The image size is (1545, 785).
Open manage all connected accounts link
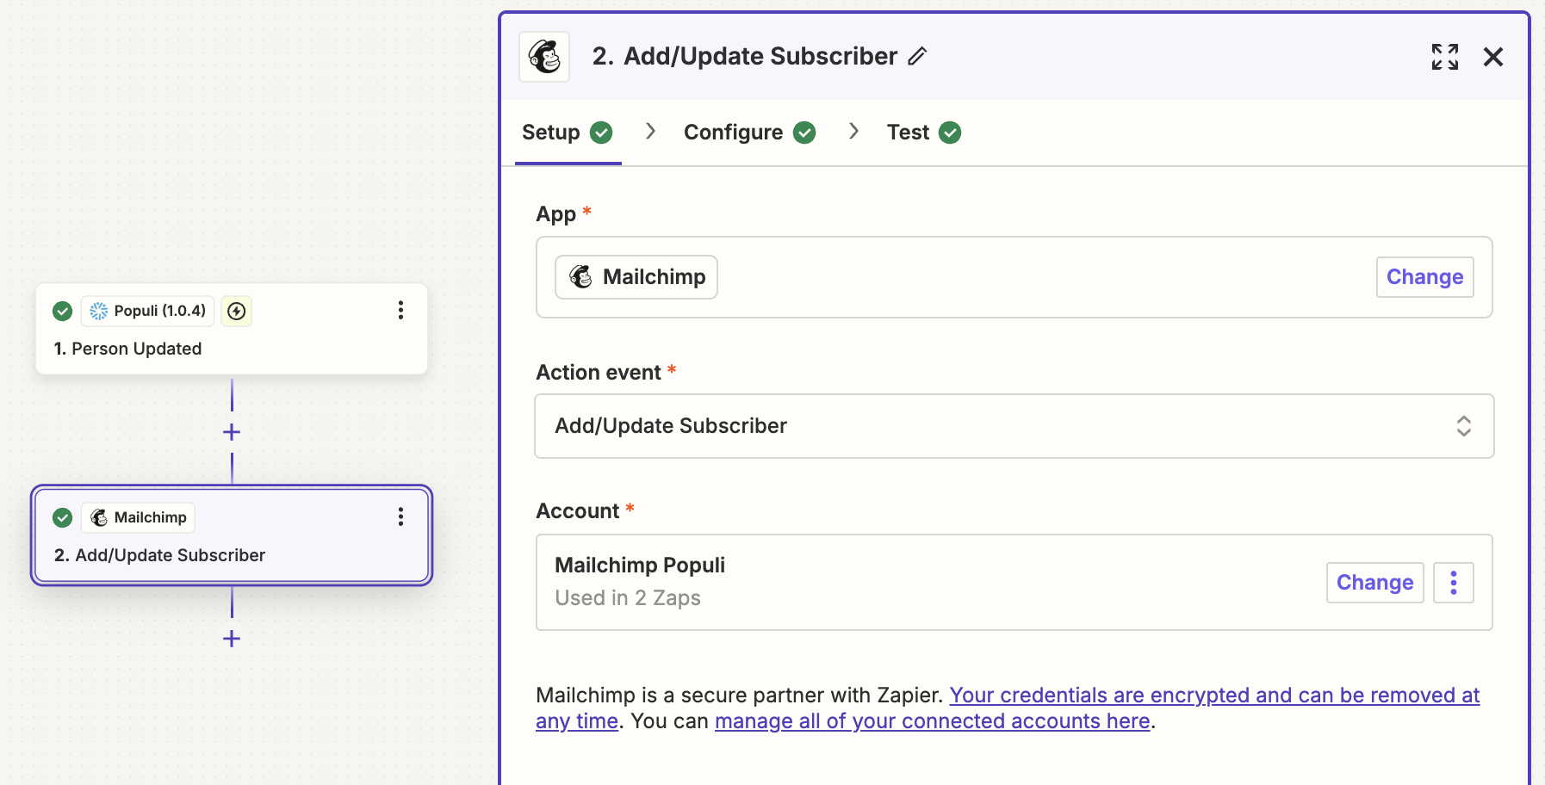click(933, 721)
